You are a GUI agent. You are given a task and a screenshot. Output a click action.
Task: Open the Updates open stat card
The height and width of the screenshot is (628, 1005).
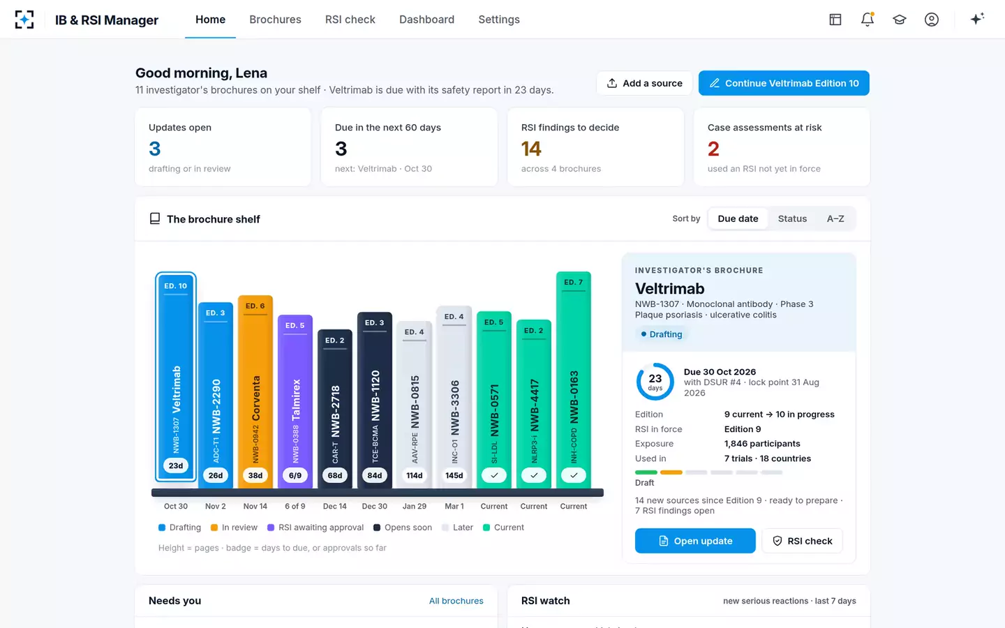click(223, 147)
